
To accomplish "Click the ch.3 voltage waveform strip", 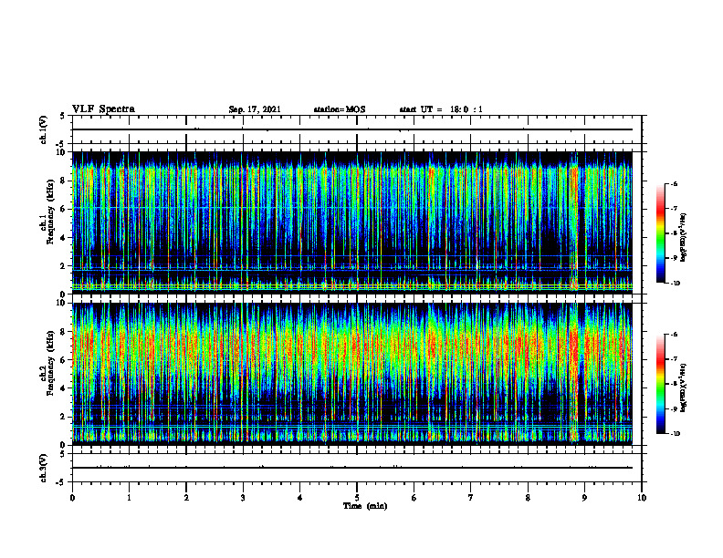I will coord(357,468).
